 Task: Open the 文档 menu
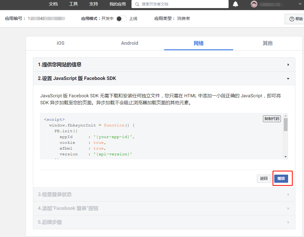point(53,4)
